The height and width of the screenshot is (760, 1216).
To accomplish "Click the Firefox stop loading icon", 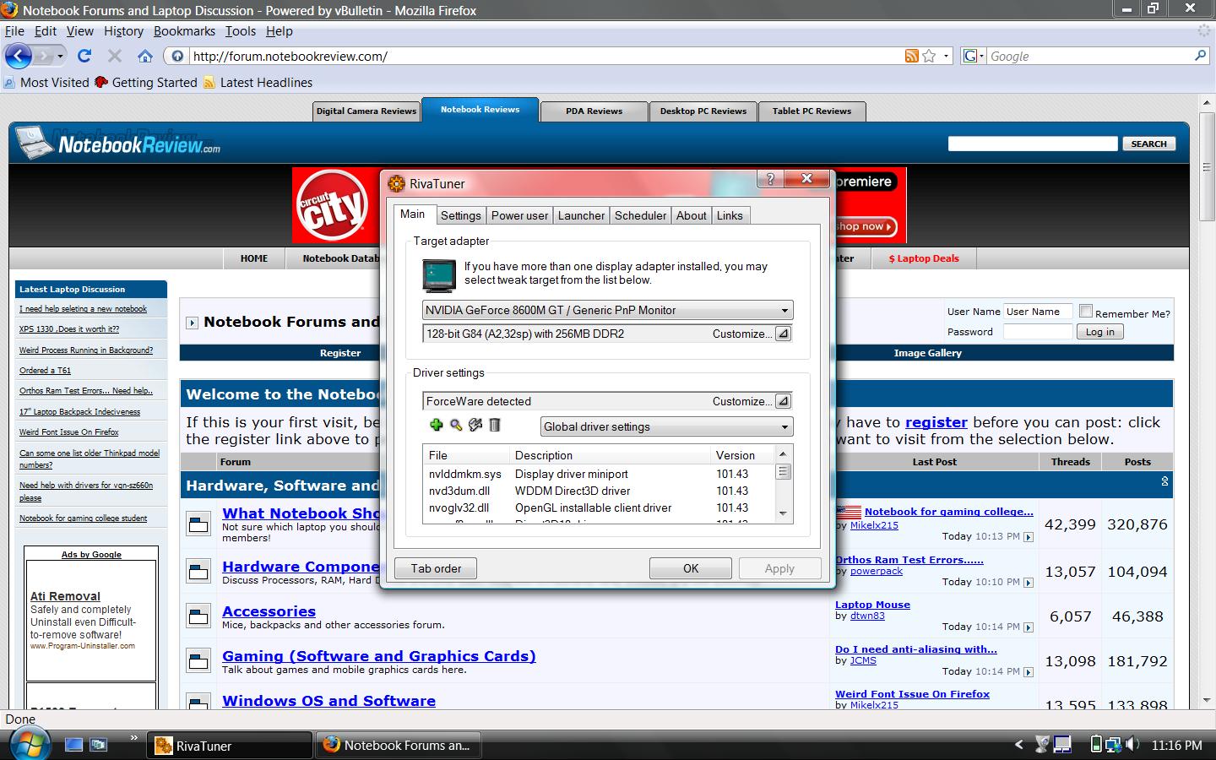I will coord(115,56).
